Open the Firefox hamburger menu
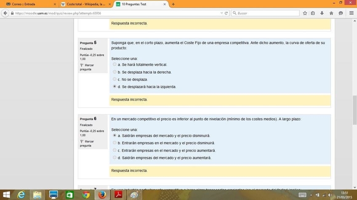Image resolution: width=357 pixels, height=200 pixels. coord(351,13)
